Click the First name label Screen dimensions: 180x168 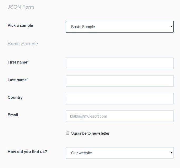(x=17, y=62)
